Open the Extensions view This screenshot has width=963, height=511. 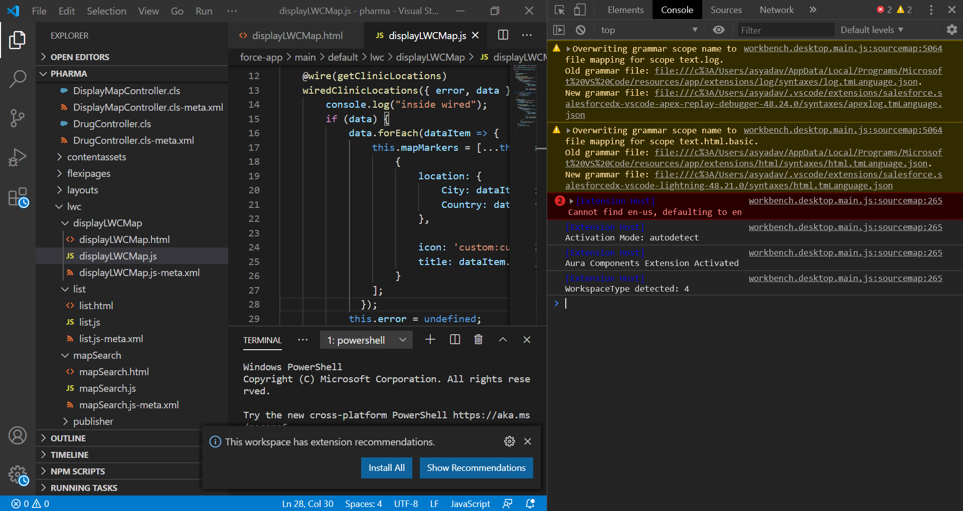click(18, 196)
